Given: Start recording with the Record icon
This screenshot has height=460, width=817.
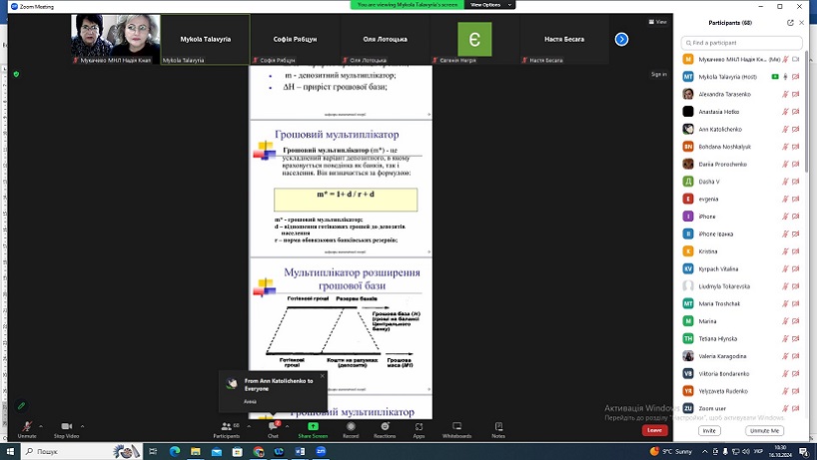Looking at the screenshot, I should 351,426.
